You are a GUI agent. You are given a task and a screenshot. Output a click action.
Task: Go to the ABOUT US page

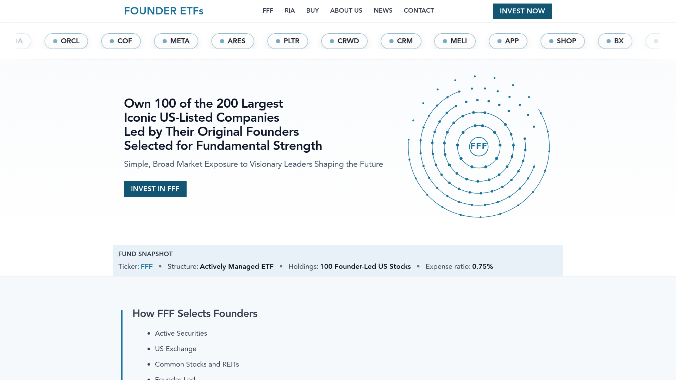pos(346,11)
